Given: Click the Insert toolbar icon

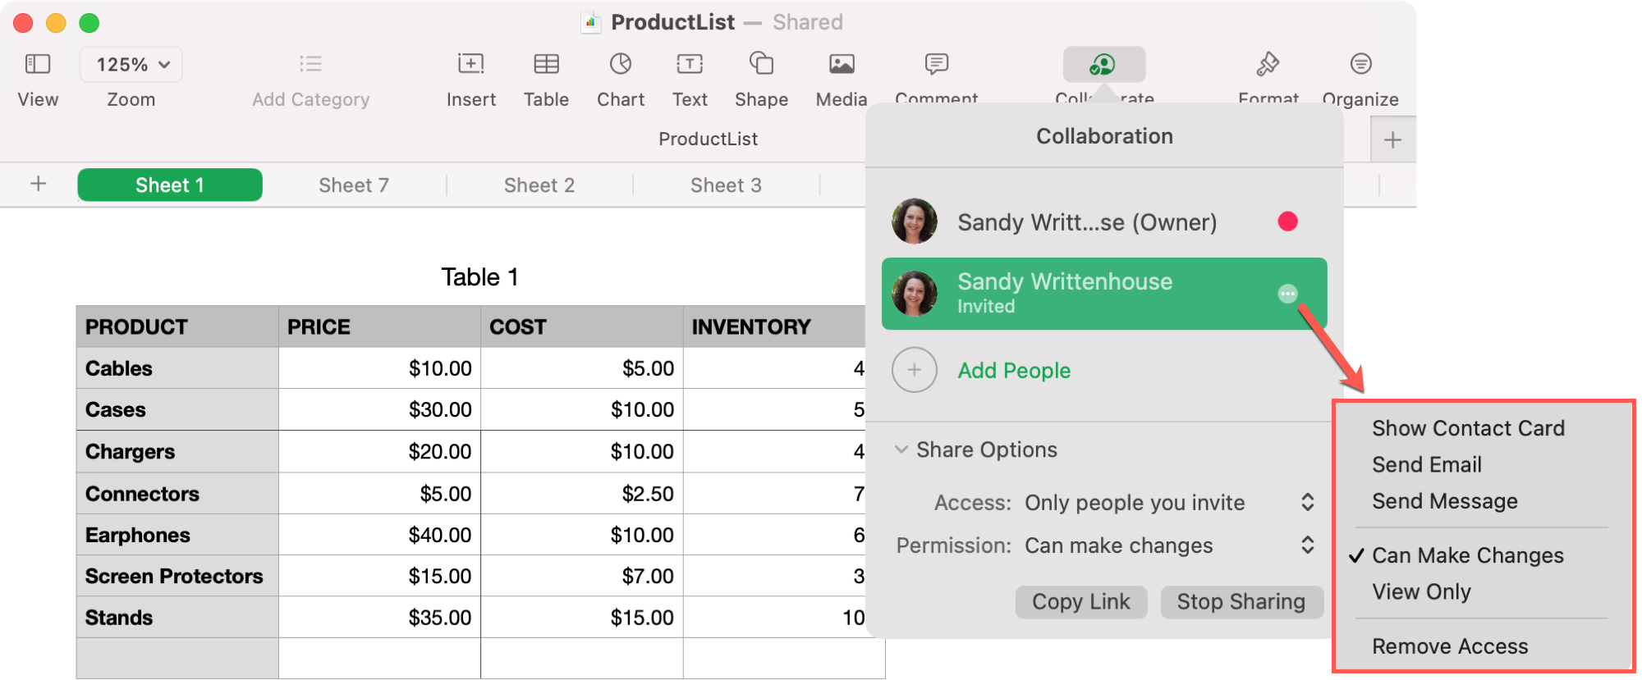Looking at the screenshot, I should (x=470, y=64).
